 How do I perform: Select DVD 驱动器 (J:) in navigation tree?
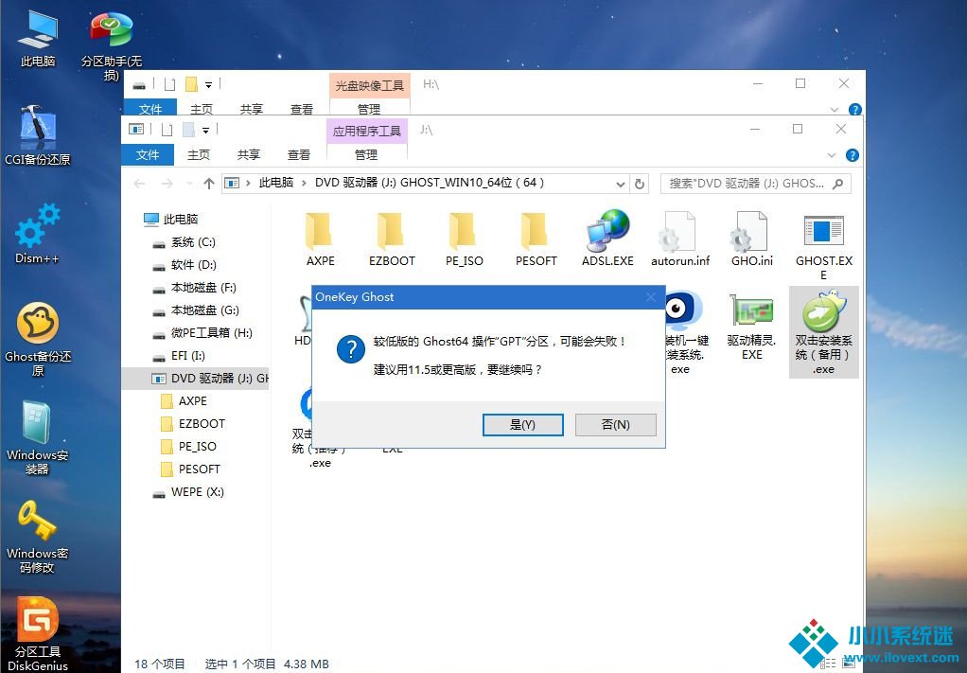[x=196, y=378]
